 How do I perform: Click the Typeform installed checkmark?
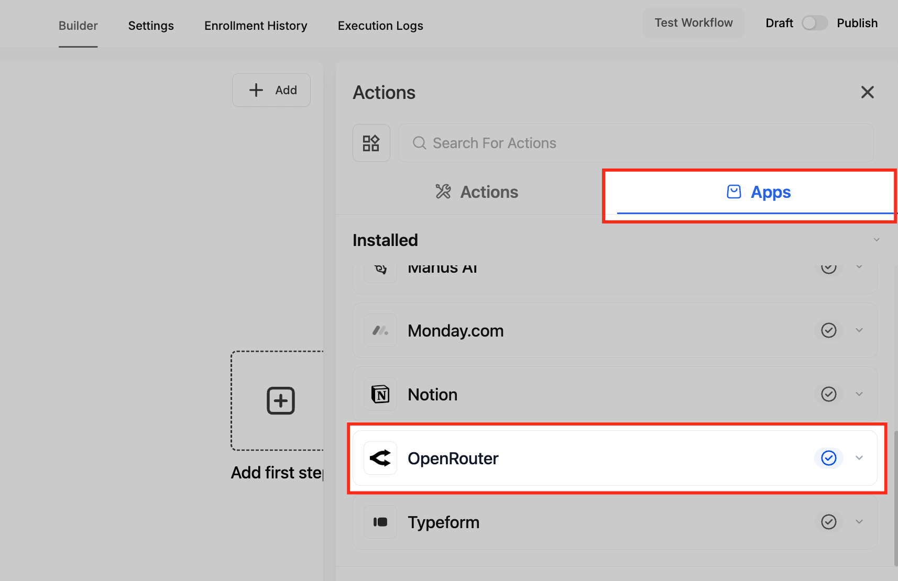[x=829, y=522]
